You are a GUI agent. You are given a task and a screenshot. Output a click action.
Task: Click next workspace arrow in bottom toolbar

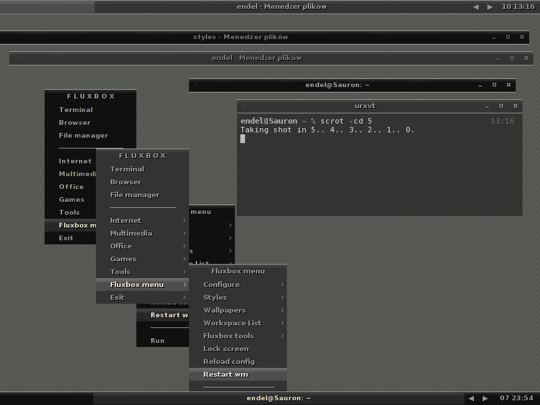pyautogui.click(x=485, y=398)
